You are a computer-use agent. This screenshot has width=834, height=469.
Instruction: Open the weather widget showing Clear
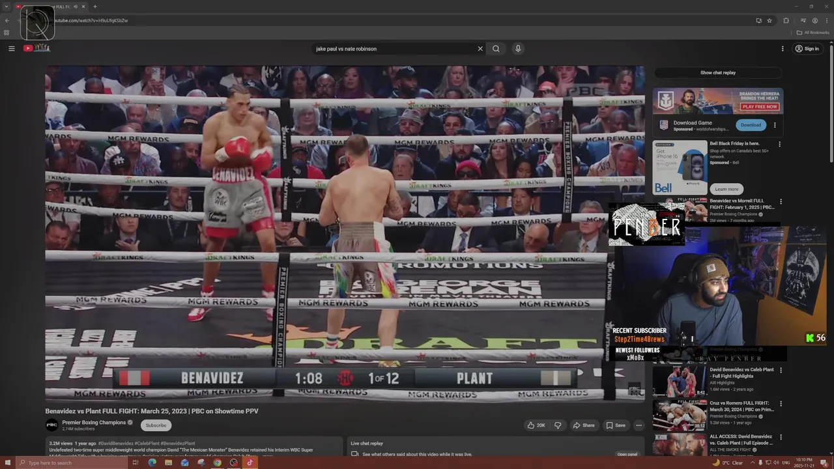coord(728,462)
